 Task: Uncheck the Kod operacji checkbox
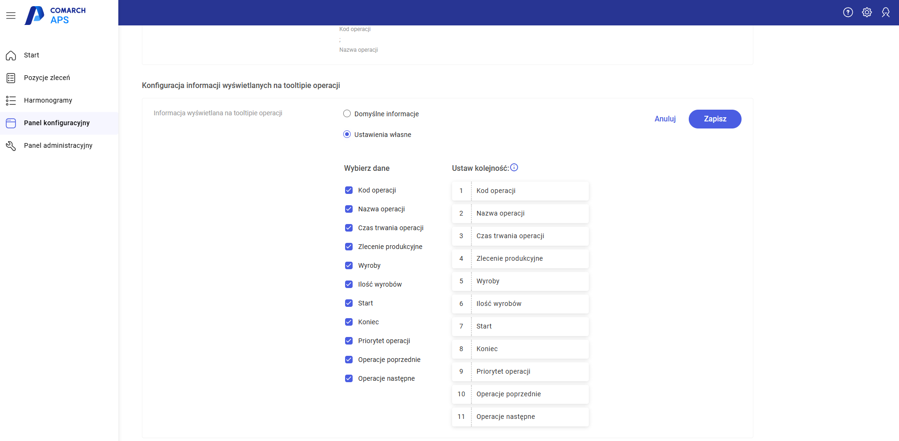pyautogui.click(x=349, y=190)
